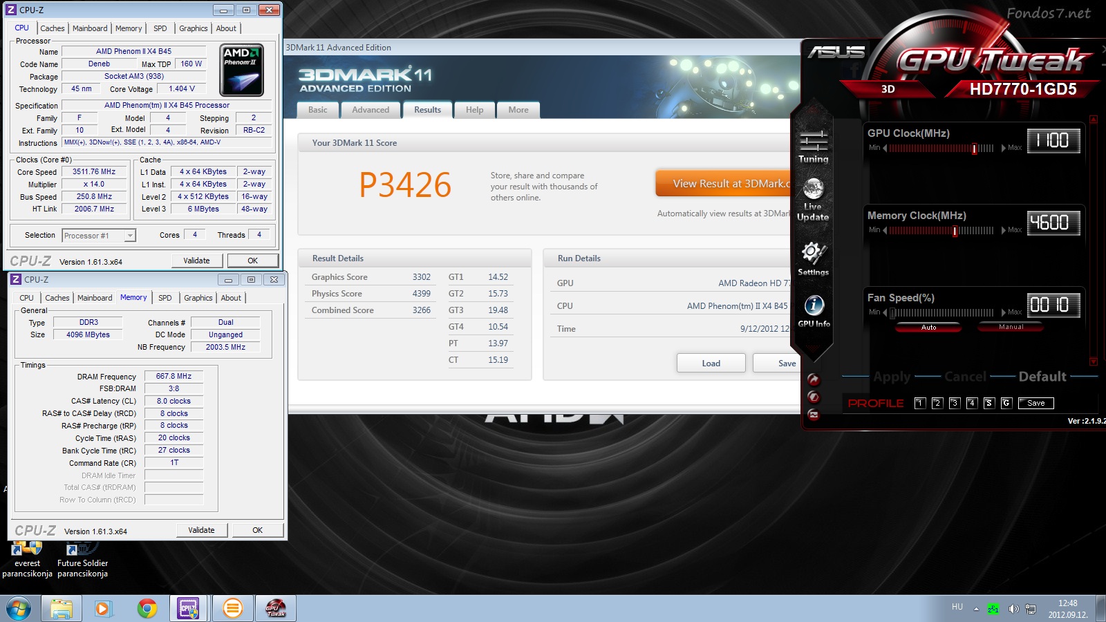Open the Windows Start menu
Viewport: 1106px width, 622px height.
coord(19,608)
